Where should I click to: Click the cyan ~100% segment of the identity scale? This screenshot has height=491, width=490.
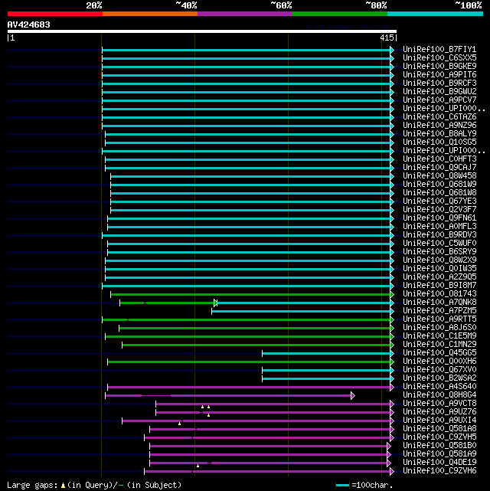[x=435, y=14]
